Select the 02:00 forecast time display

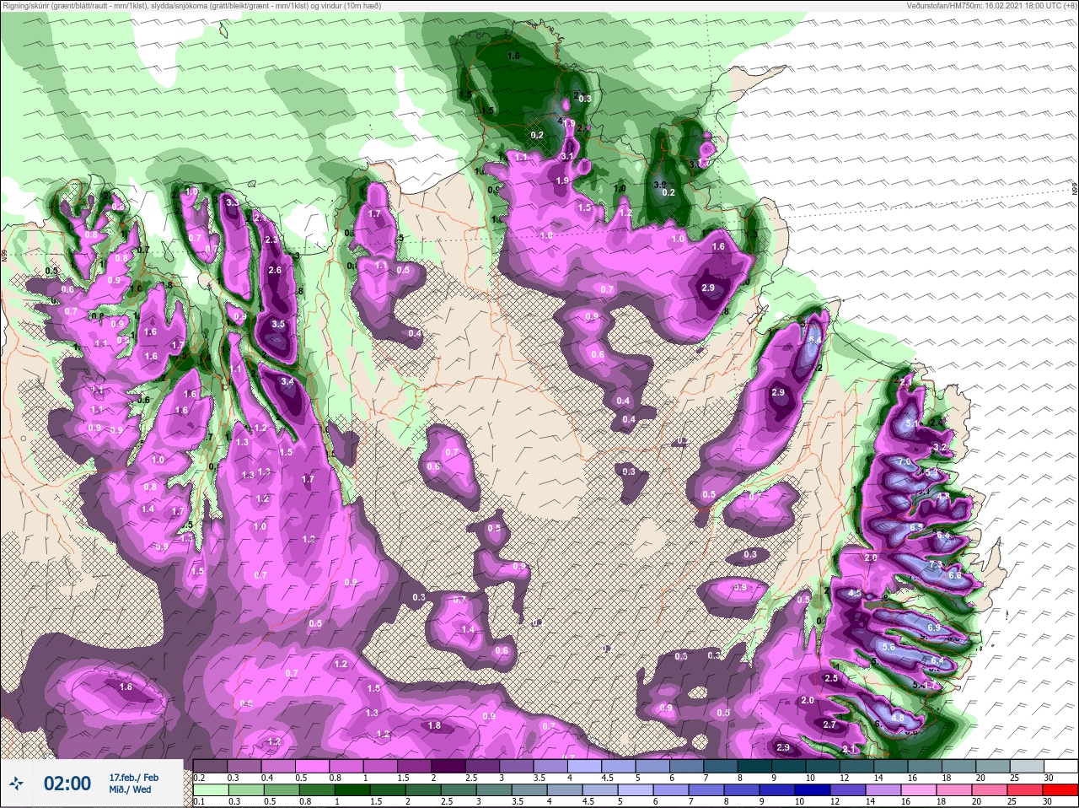(67, 784)
